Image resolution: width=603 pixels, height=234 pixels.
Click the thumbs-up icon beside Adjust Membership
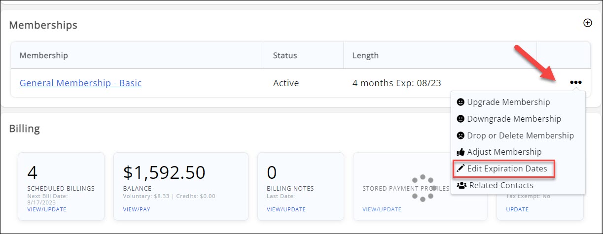(461, 152)
